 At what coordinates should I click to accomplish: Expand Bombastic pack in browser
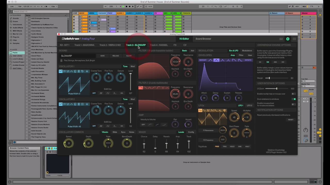[27, 21]
